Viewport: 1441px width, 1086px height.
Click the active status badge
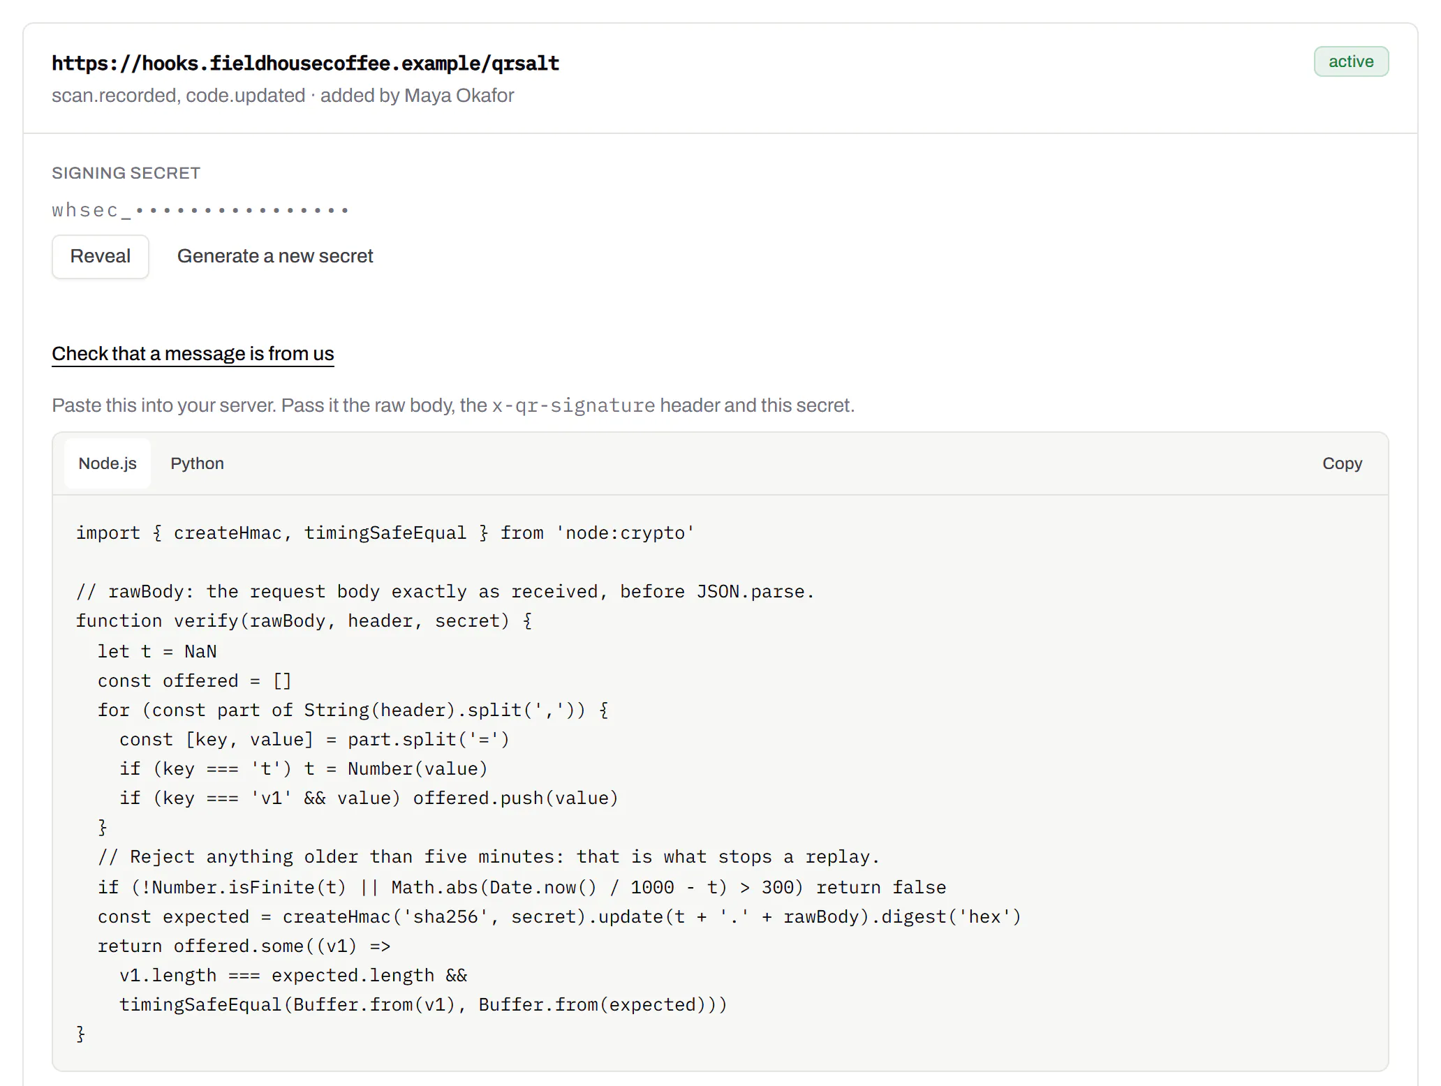1351,61
